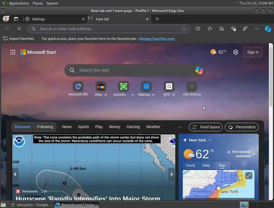Open the System menu
274x208 pixels.
52,3
